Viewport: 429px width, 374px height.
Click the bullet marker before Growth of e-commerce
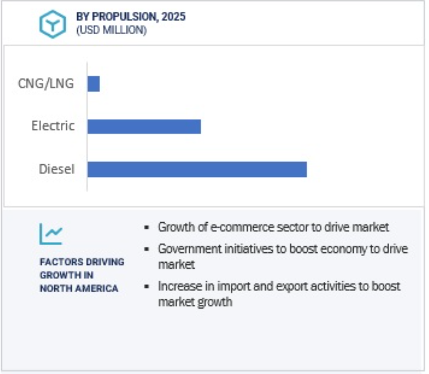(x=146, y=227)
